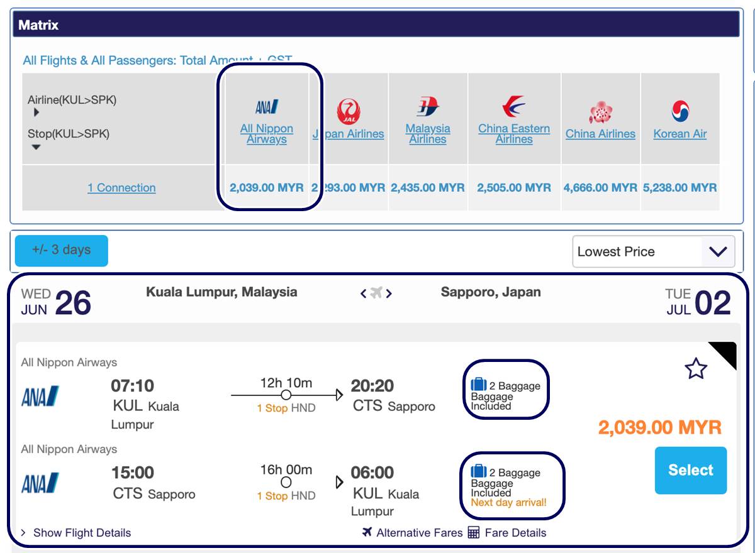The height and width of the screenshot is (553, 755).
Task: Click the 2,039.00 MYR matrix price
Action: point(267,188)
